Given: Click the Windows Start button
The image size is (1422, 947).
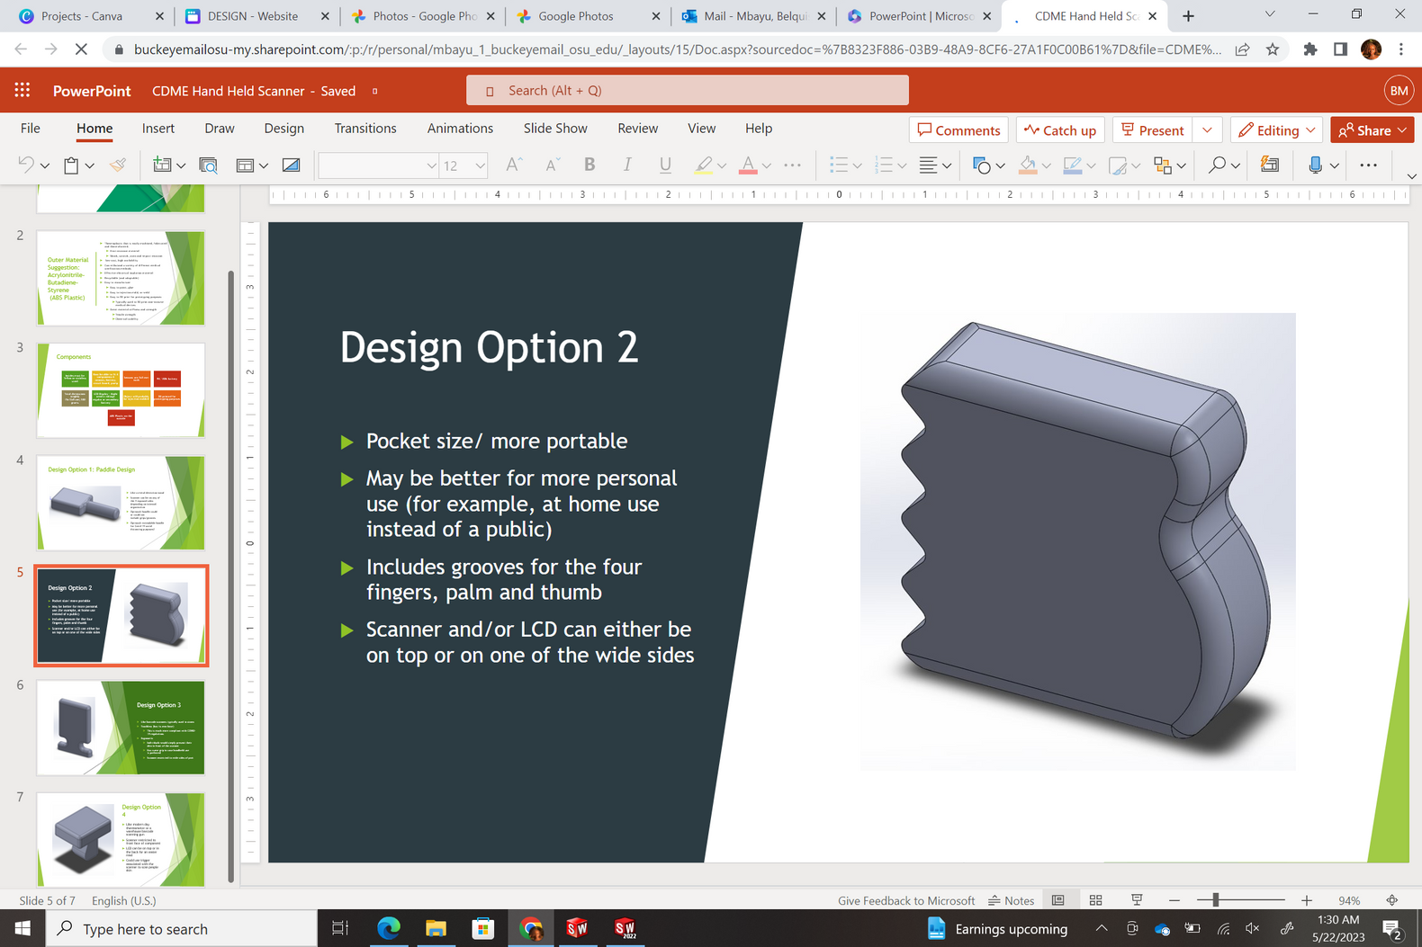Looking at the screenshot, I should pos(22,928).
